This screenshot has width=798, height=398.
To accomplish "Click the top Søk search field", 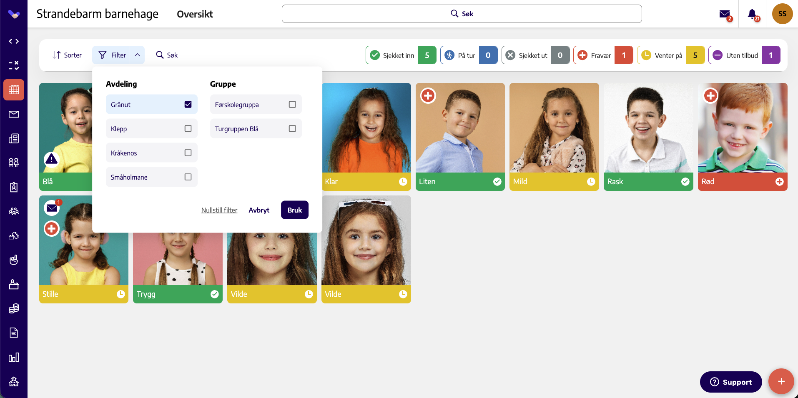I will click(x=462, y=14).
